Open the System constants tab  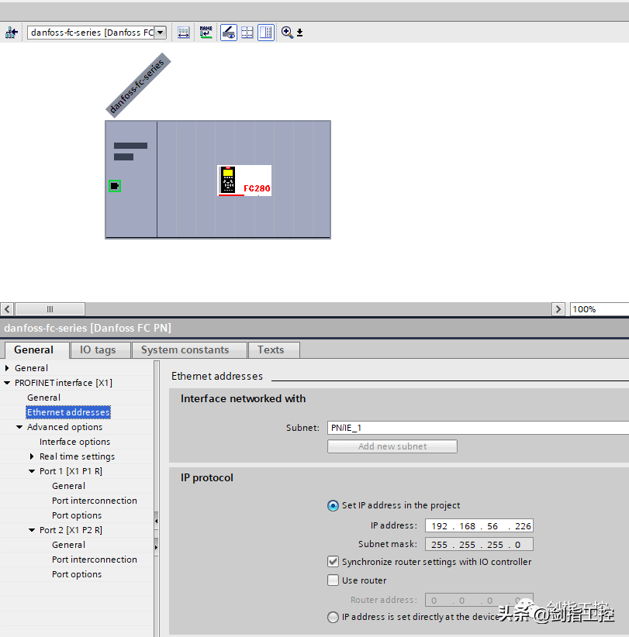point(185,350)
